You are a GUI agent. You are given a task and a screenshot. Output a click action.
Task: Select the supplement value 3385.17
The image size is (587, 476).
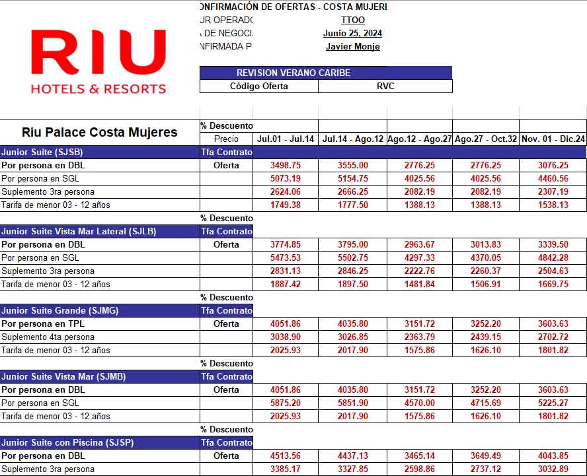pyautogui.click(x=286, y=469)
